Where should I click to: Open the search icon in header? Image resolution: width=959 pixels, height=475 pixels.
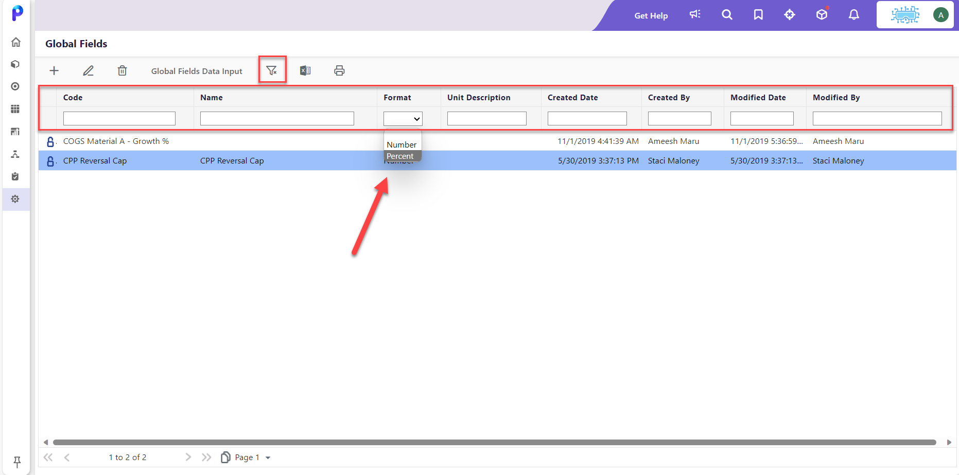pos(727,14)
